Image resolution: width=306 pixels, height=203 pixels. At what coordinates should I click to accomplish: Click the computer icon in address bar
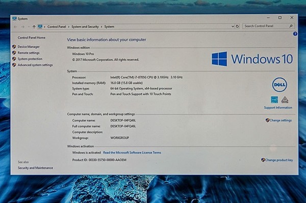pyautogui.click(x=40, y=26)
